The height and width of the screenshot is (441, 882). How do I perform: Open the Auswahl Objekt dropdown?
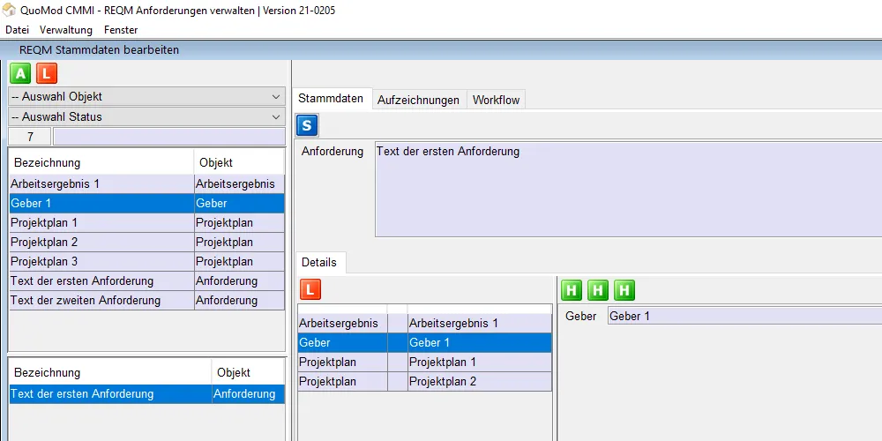[146, 97]
